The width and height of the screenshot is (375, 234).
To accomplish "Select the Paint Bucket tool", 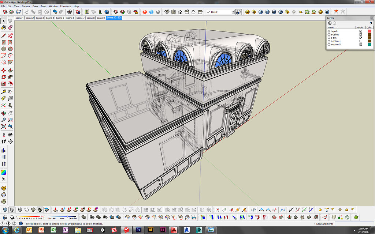I will pos(4,27).
